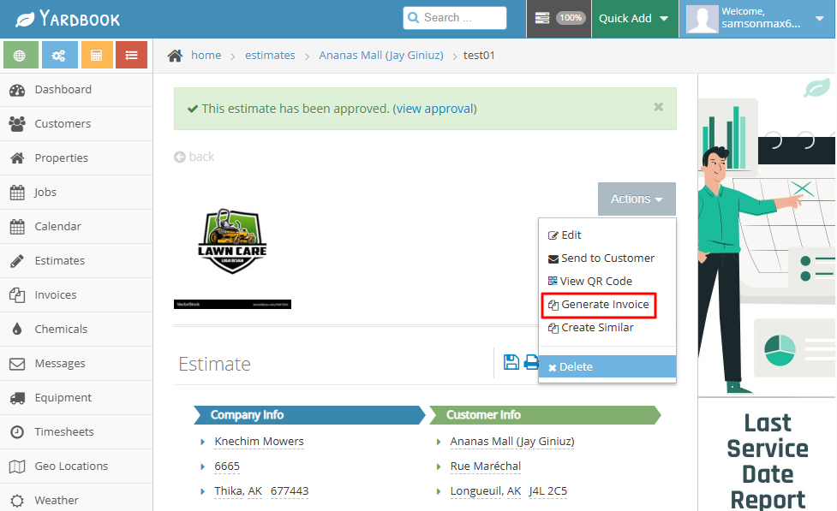Open Geo Locations in the sidebar
Screen dimensions: 837x511
coord(76,466)
